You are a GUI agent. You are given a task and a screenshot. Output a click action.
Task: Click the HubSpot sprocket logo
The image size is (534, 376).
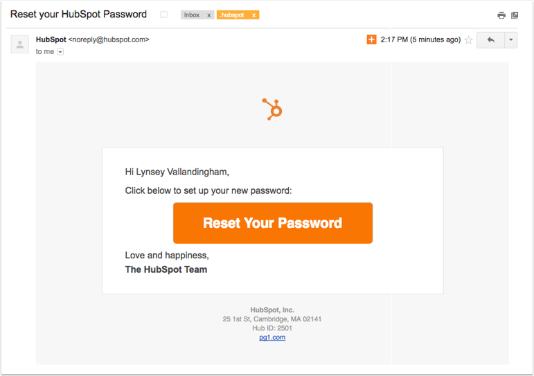[x=272, y=109]
